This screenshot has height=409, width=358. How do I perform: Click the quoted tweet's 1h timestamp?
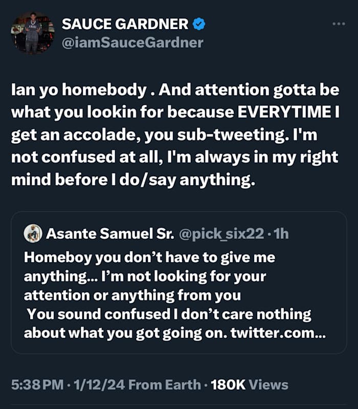(x=281, y=234)
